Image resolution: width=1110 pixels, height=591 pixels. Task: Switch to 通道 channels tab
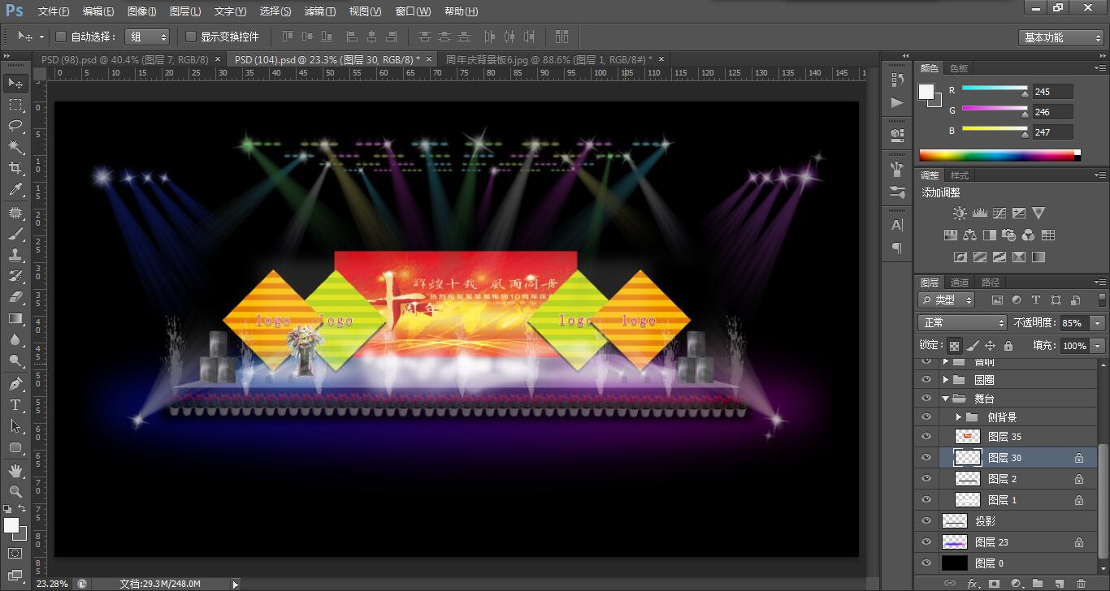point(960,283)
